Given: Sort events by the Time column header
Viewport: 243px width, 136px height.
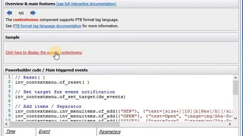Looking at the screenshot, I should [11, 131].
